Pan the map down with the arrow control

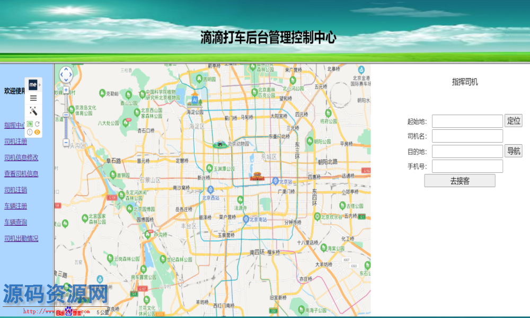(66, 79)
